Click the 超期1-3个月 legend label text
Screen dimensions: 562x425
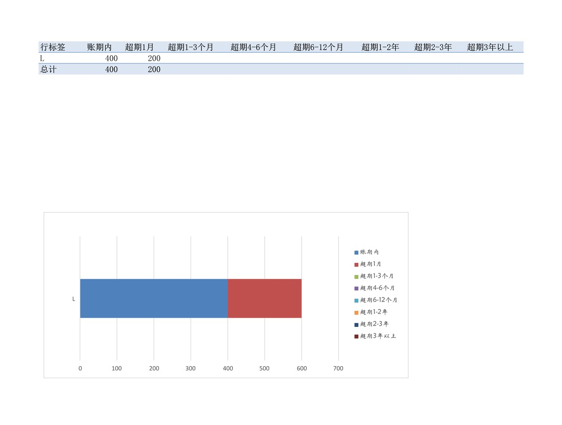(x=377, y=276)
